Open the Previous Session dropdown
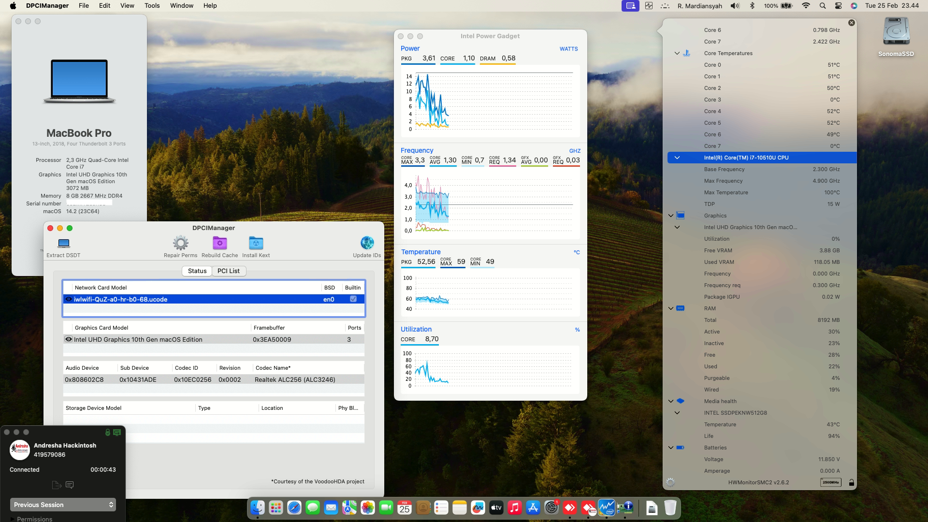Screen dimensions: 928x522 [62, 504]
